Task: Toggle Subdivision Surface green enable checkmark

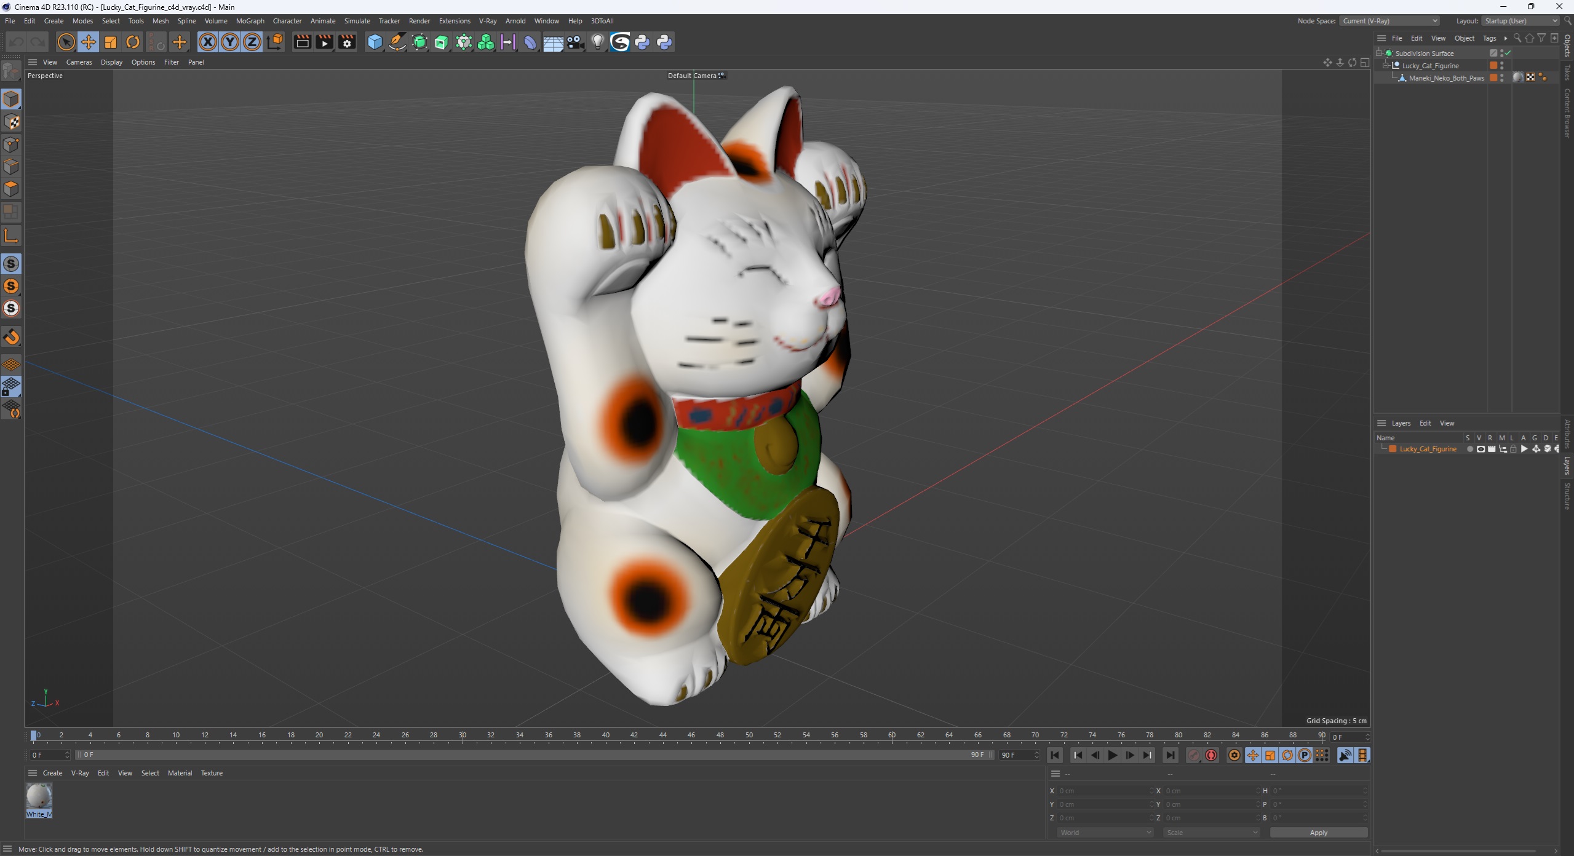Action: pyautogui.click(x=1508, y=53)
